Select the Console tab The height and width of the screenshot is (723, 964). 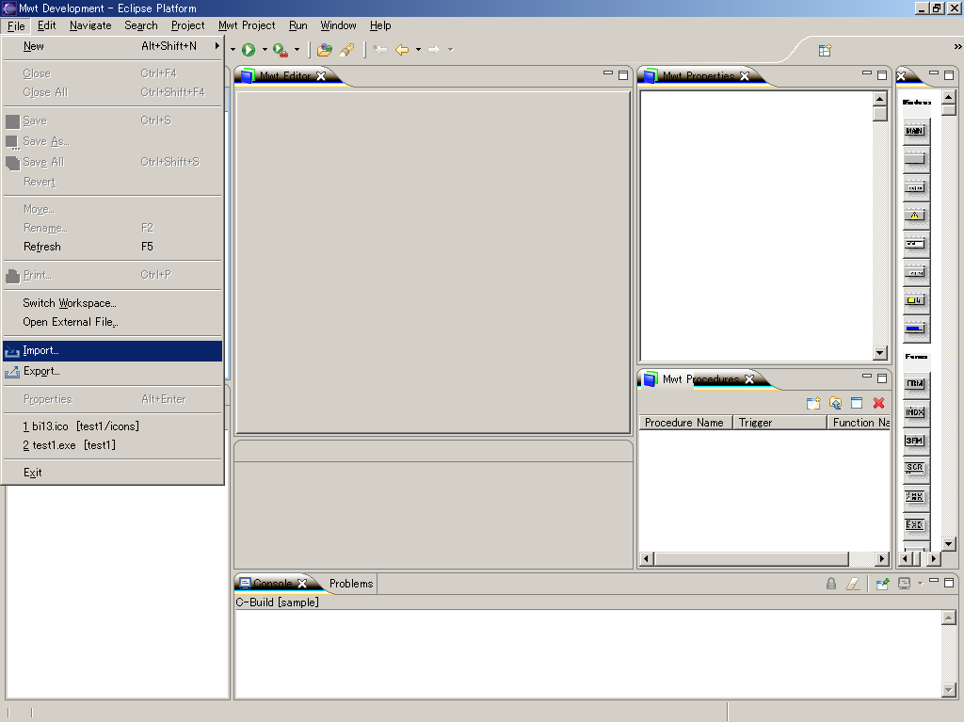pyautogui.click(x=273, y=583)
